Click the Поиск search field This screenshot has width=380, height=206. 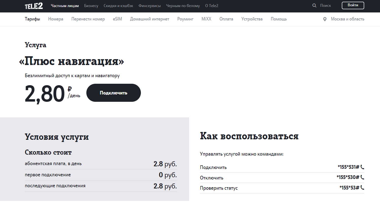(x=326, y=6)
